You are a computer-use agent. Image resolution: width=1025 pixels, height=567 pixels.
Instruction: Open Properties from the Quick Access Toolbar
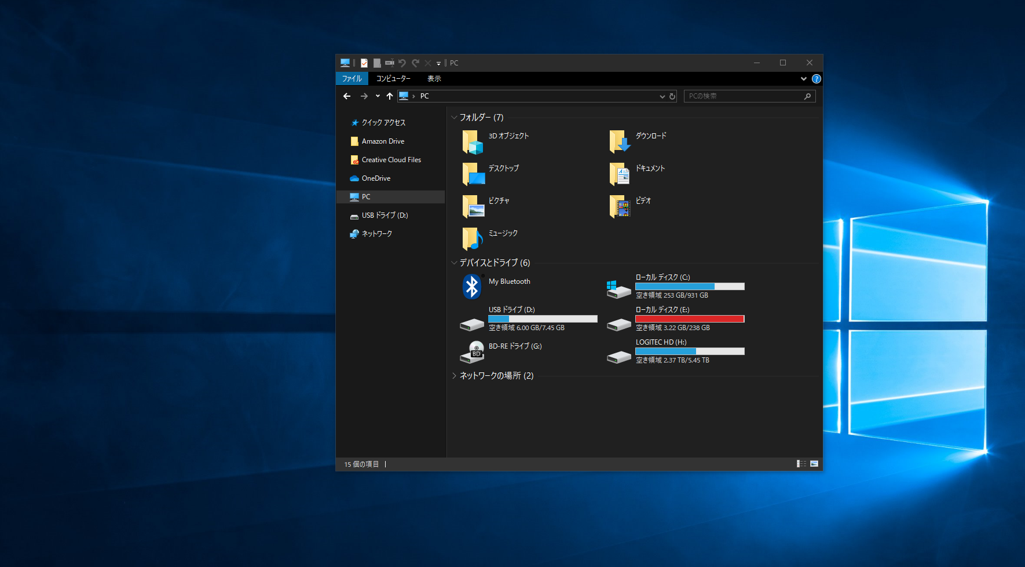click(364, 63)
